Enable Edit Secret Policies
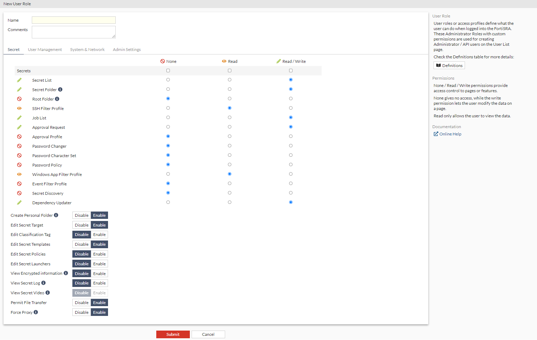The image size is (537, 340). 99,254
